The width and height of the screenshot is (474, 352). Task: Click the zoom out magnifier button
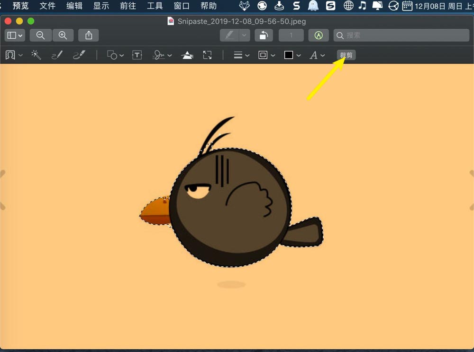[x=40, y=35]
